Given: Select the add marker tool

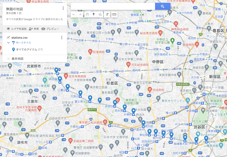Looking at the screenshot, I should click(x=94, y=15).
